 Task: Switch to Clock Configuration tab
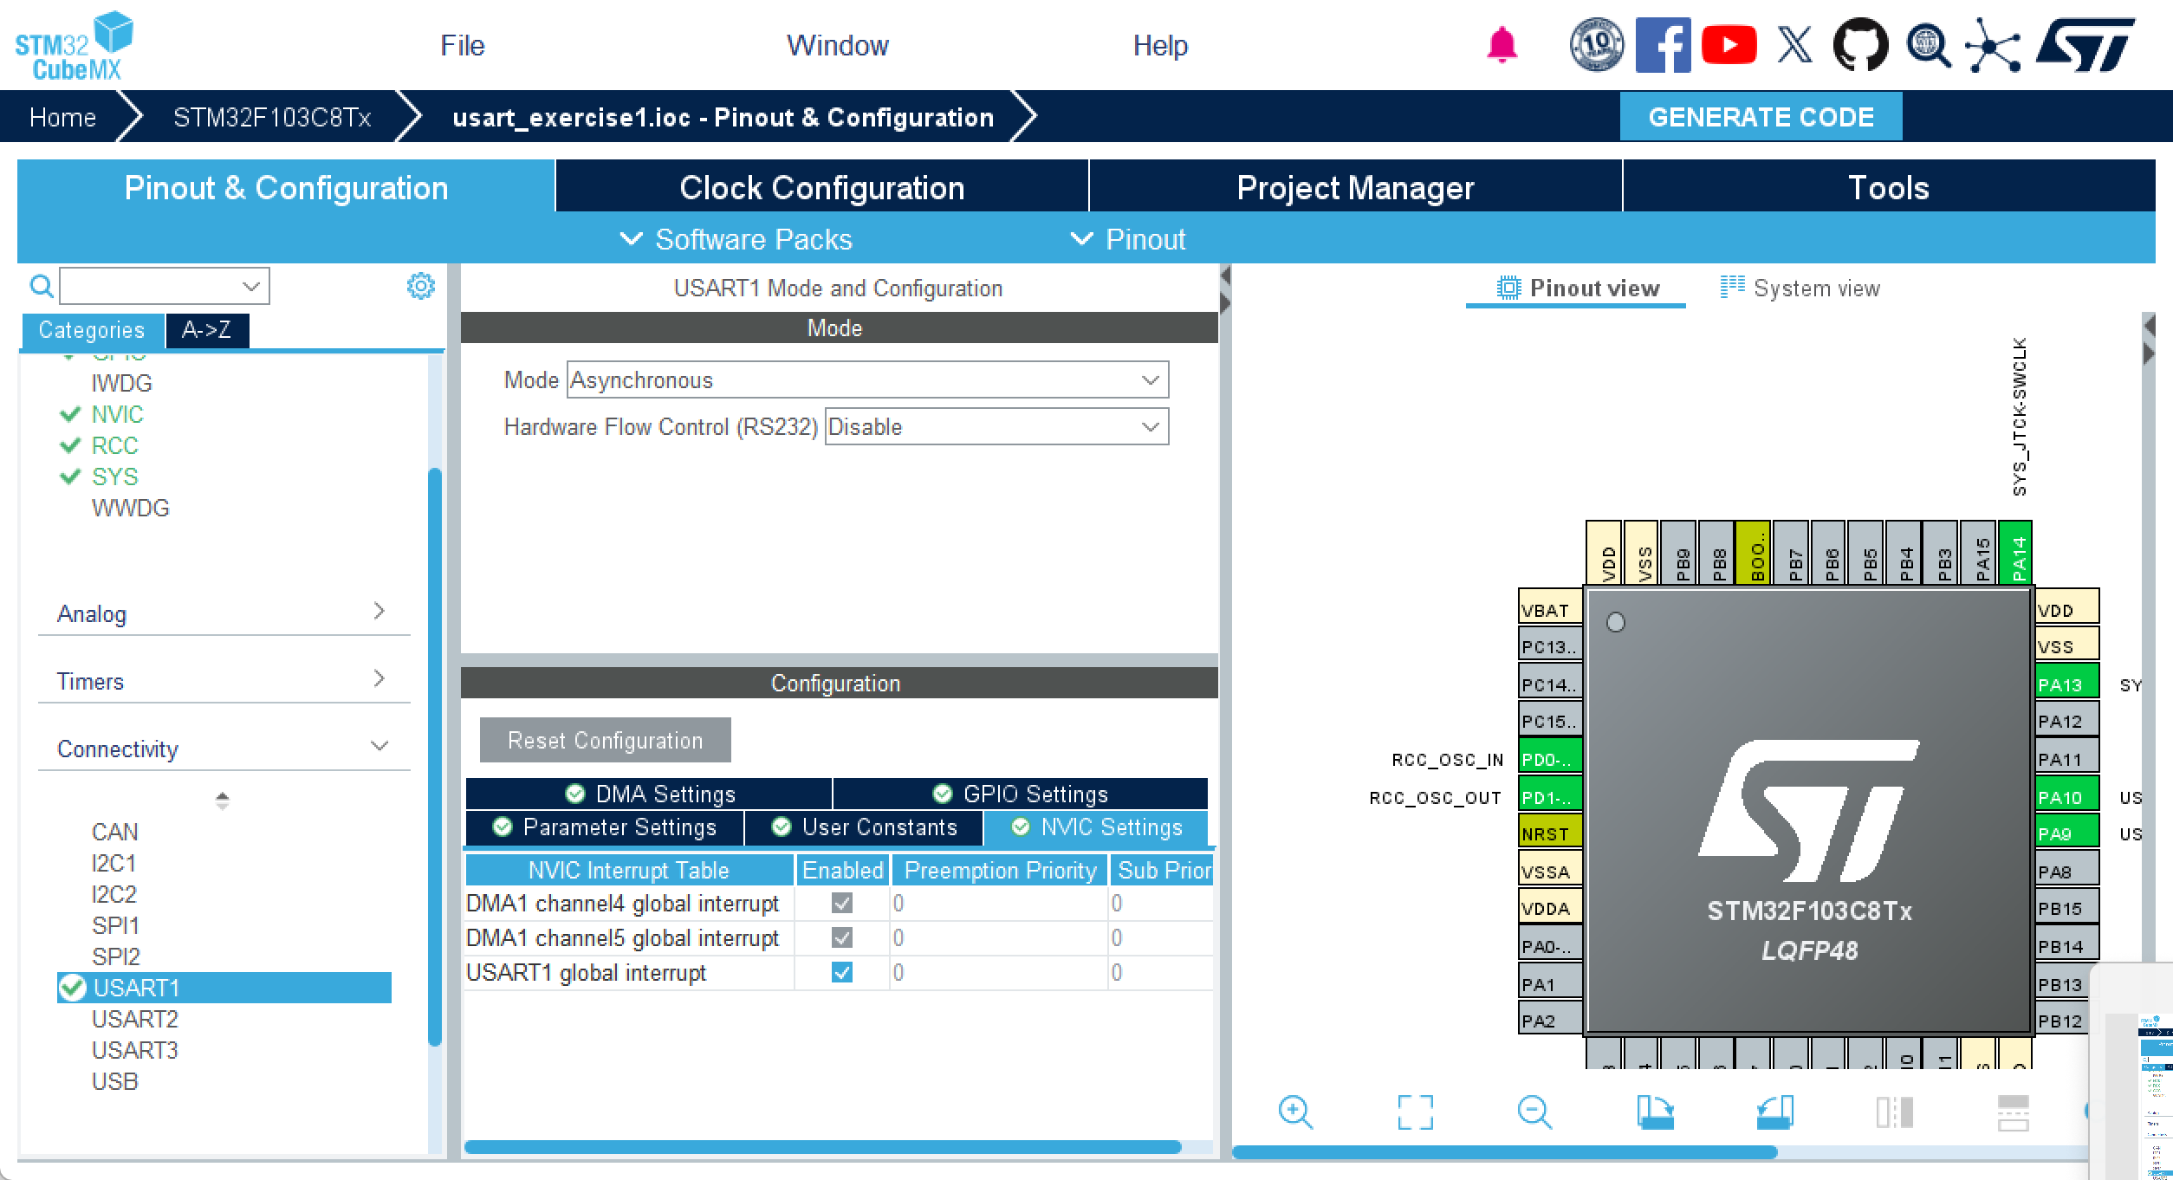click(821, 187)
